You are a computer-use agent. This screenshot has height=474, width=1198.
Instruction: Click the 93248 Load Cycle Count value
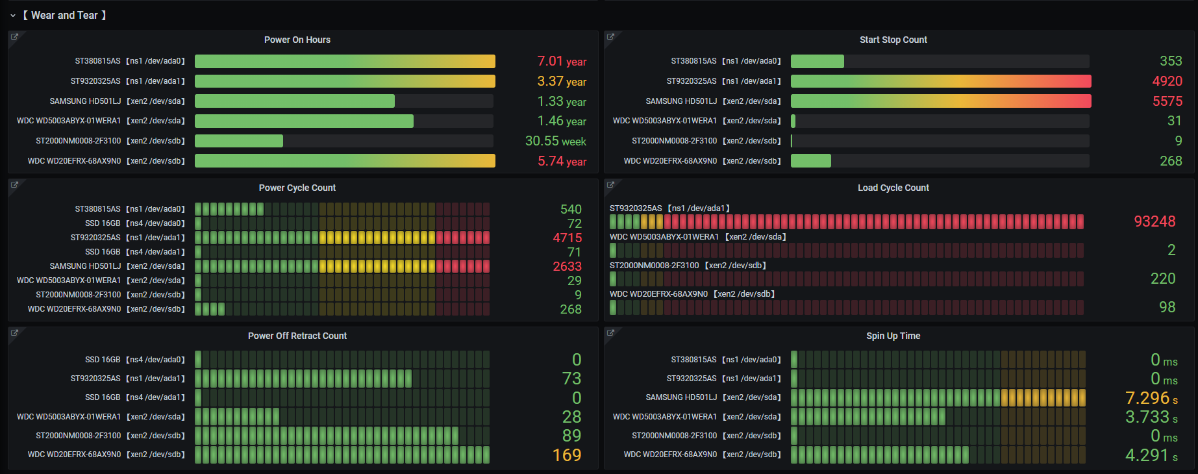tap(1154, 222)
